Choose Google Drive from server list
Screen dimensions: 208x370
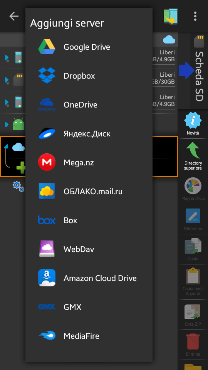[x=89, y=47]
